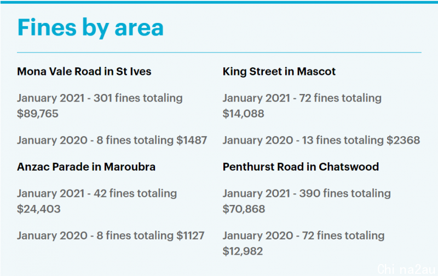Click the "January 2021 - 72 fines totaling" line
This screenshot has height=276, width=438.
[x=302, y=98]
